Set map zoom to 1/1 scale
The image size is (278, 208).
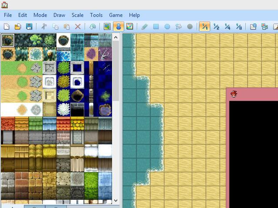click(205, 26)
